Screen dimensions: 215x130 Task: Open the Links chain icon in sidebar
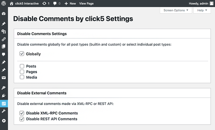pyautogui.click(x=4, y=39)
